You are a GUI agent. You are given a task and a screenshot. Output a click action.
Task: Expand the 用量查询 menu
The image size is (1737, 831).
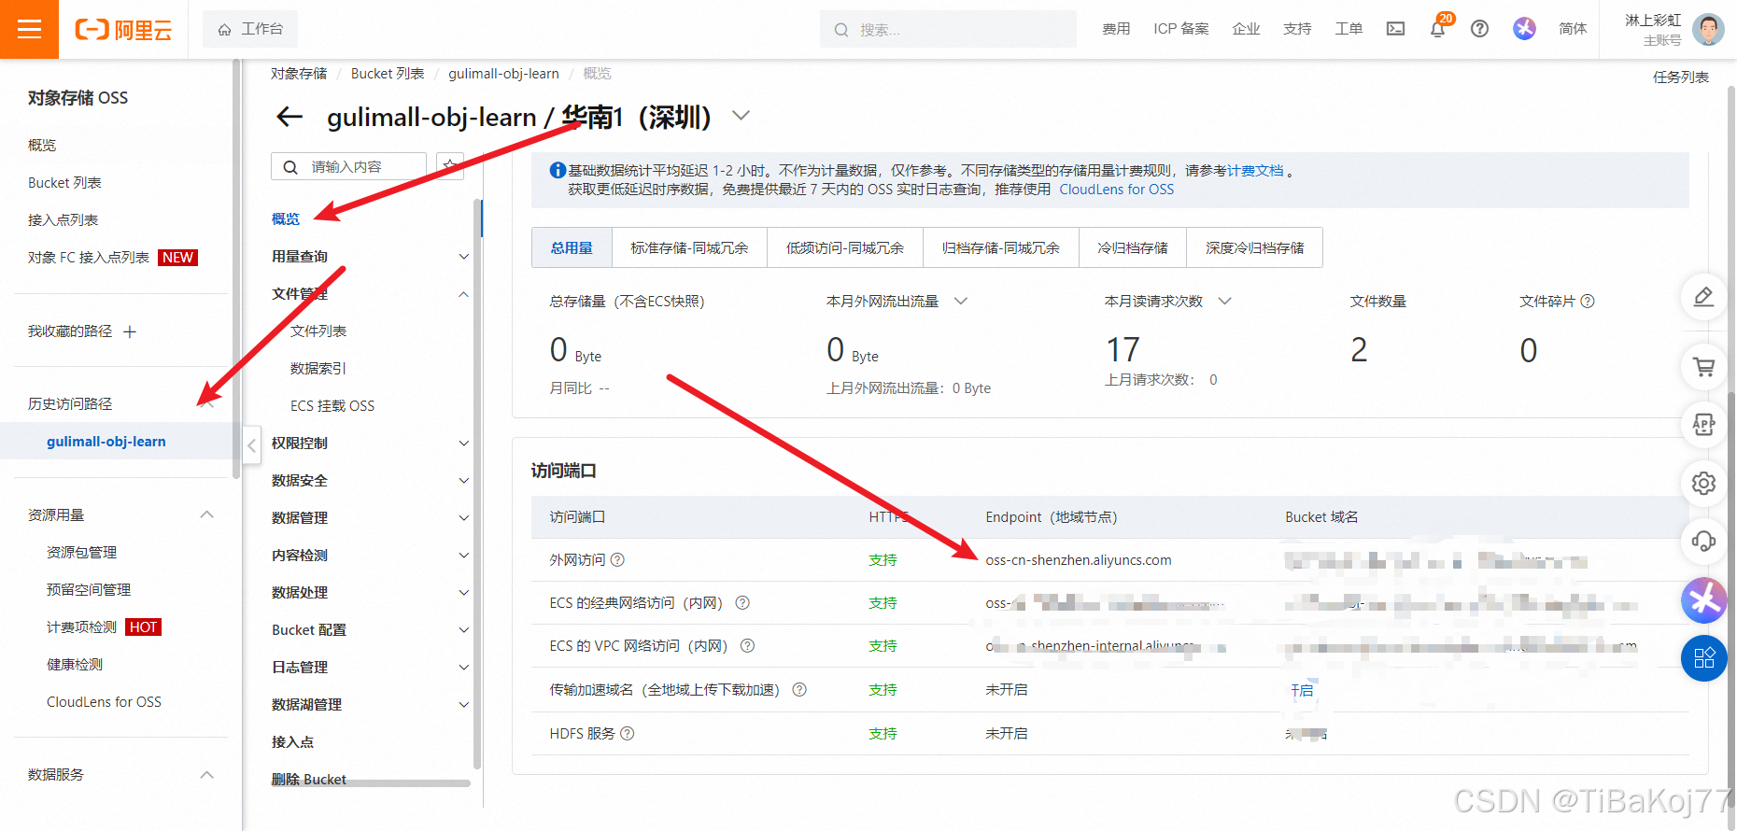point(463,257)
